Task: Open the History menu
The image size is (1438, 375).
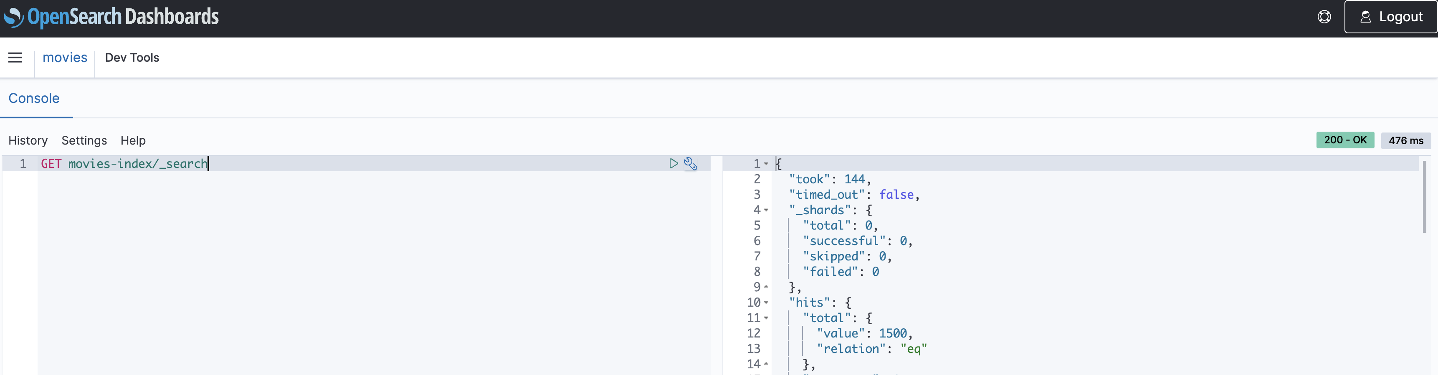Action: [x=28, y=140]
